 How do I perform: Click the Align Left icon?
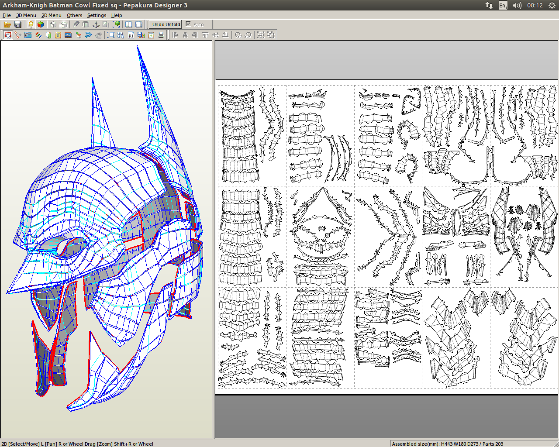(175, 35)
